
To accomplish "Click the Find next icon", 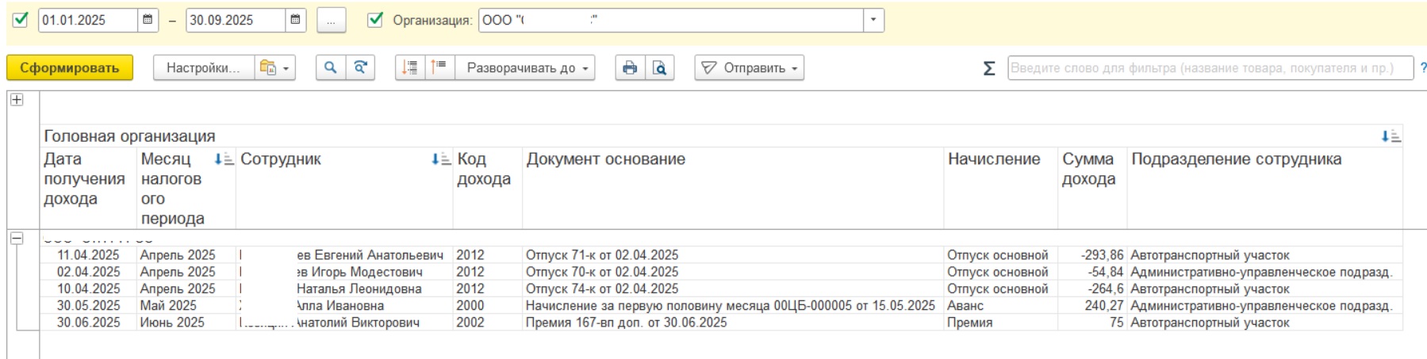I will click(360, 68).
